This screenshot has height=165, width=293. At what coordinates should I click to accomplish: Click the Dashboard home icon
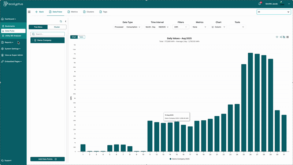coord(3,19)
